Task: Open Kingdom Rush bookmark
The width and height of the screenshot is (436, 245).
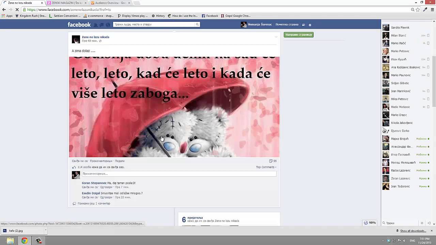Action: (x=31, y=16)
